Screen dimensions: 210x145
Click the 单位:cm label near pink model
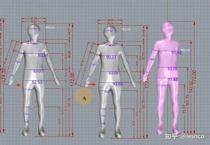(185, 50)
